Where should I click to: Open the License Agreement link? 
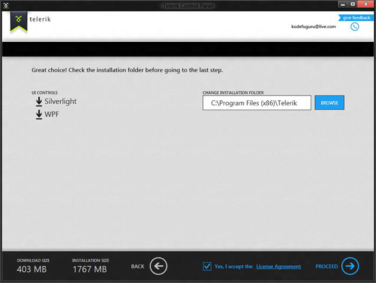(278, 266)
